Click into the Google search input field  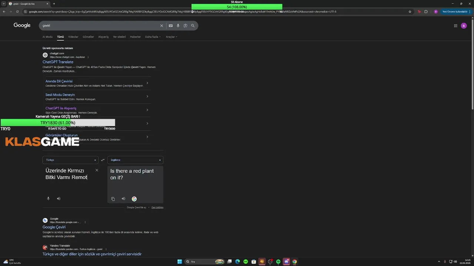100,25
